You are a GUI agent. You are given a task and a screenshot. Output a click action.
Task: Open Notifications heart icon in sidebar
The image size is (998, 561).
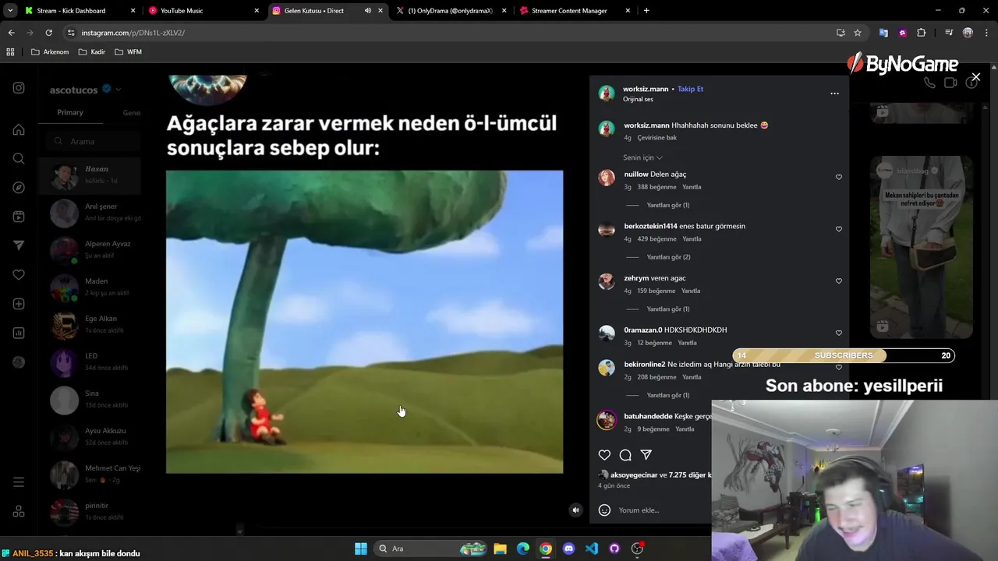(19, 274)
